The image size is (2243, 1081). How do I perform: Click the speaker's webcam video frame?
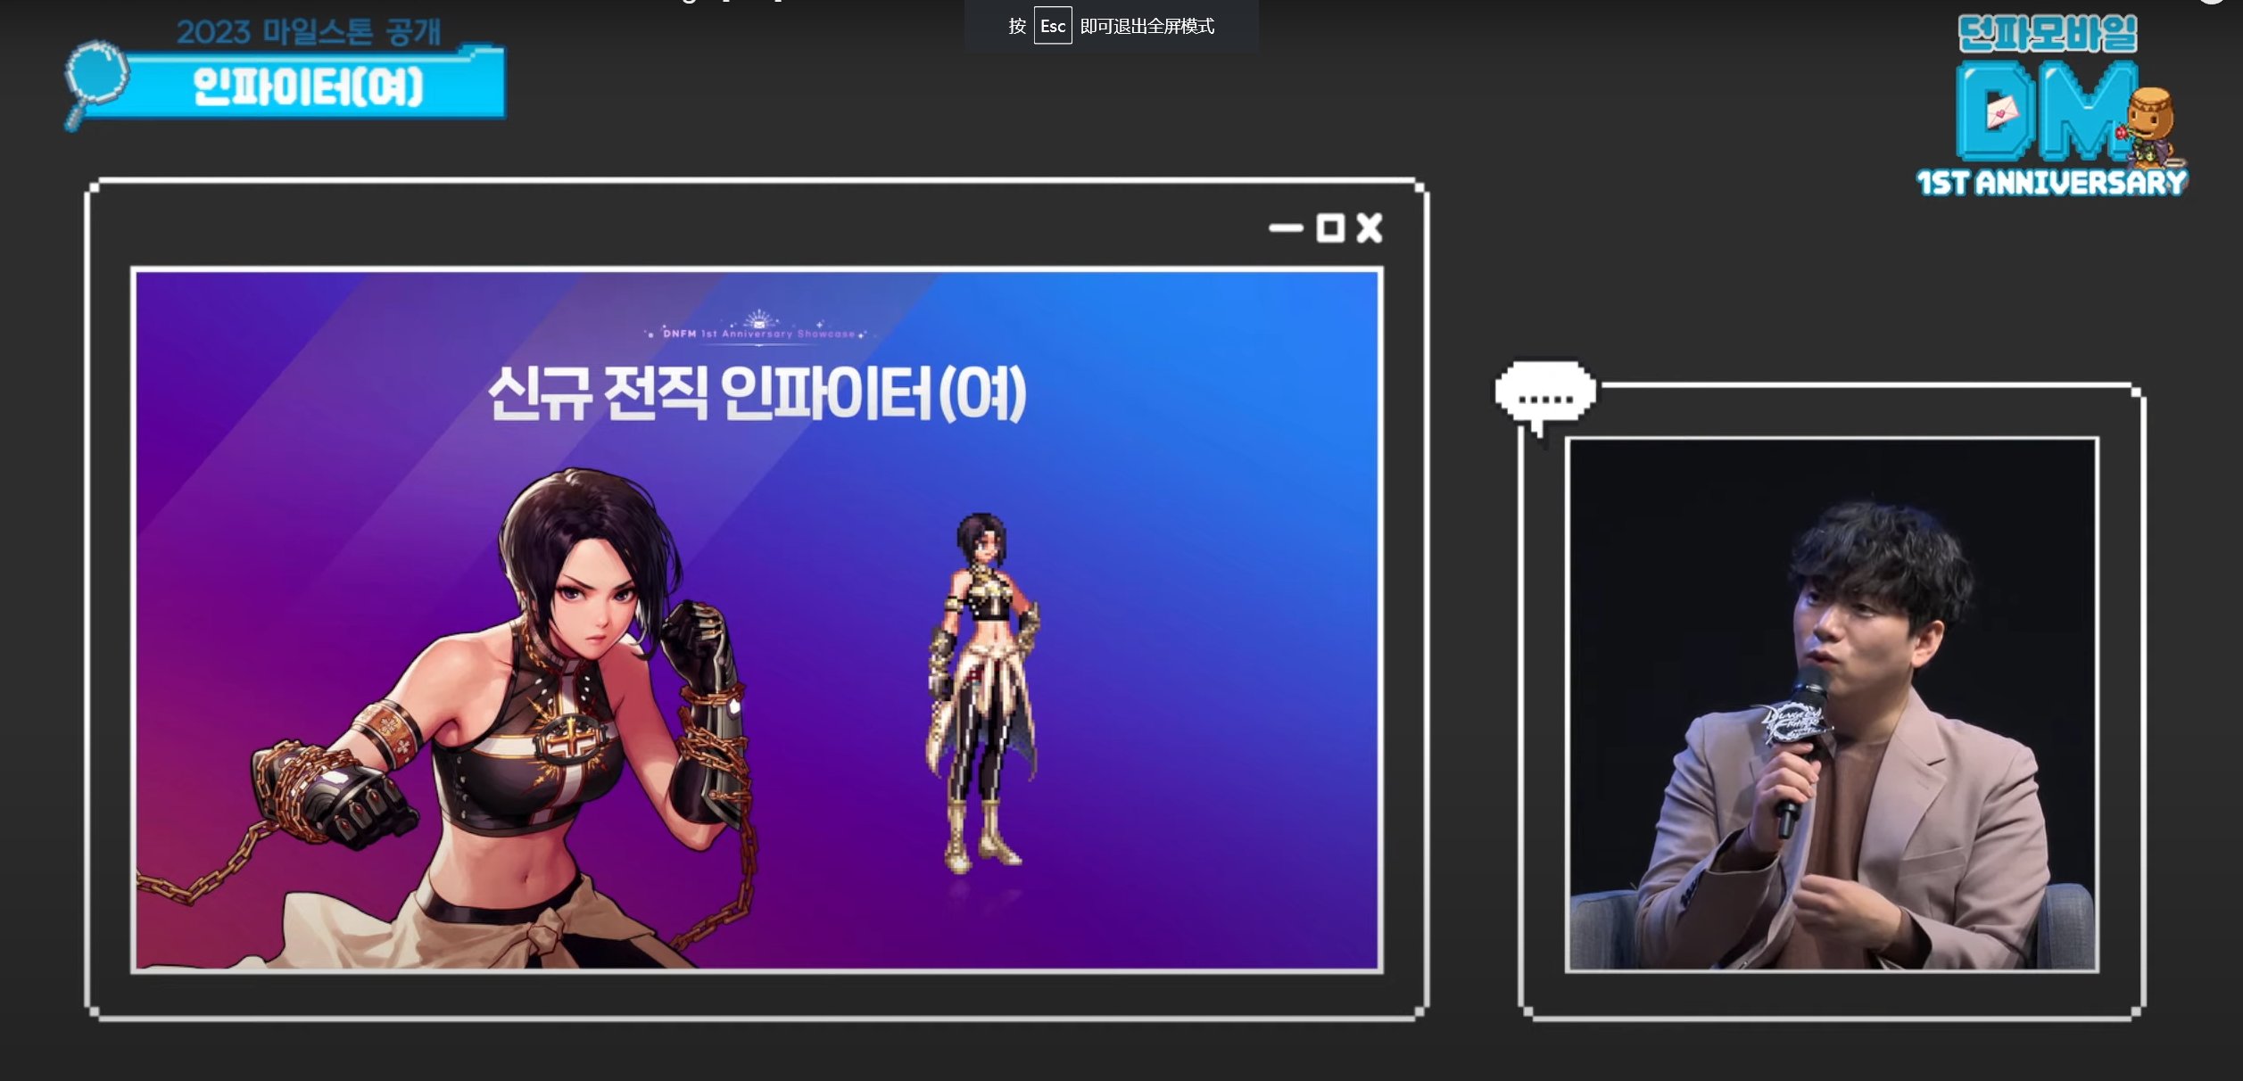1832,704
